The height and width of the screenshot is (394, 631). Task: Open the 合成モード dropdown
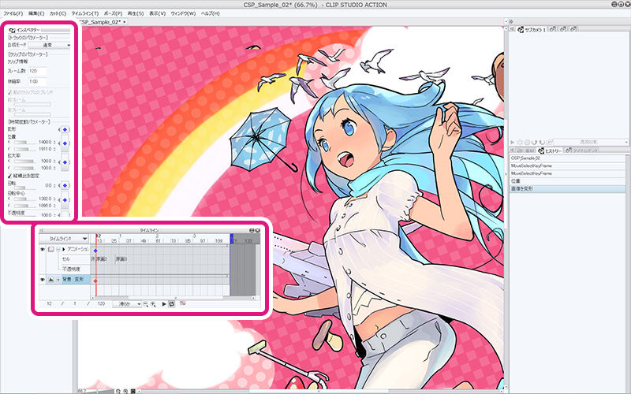pyautogui.click(x=50, y=45)
